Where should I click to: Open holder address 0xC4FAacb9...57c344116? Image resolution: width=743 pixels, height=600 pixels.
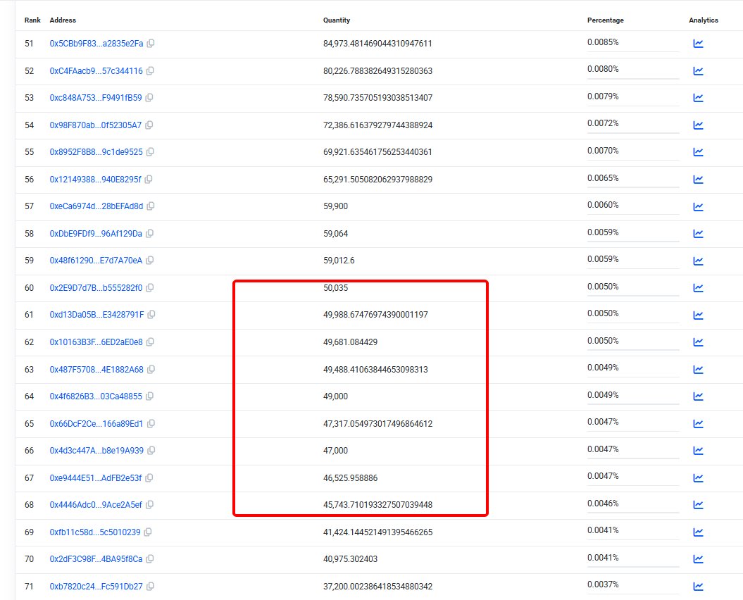coord(96,71)
